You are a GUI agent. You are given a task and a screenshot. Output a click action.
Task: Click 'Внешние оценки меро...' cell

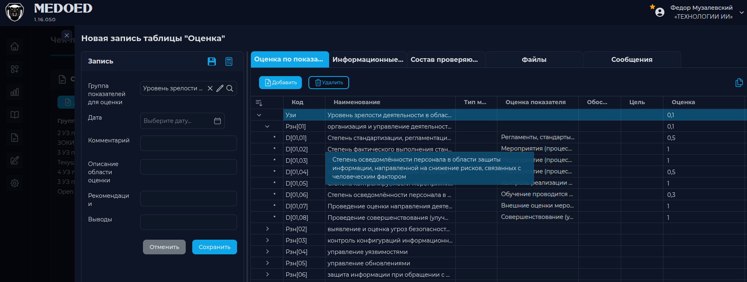coord(538,205)
